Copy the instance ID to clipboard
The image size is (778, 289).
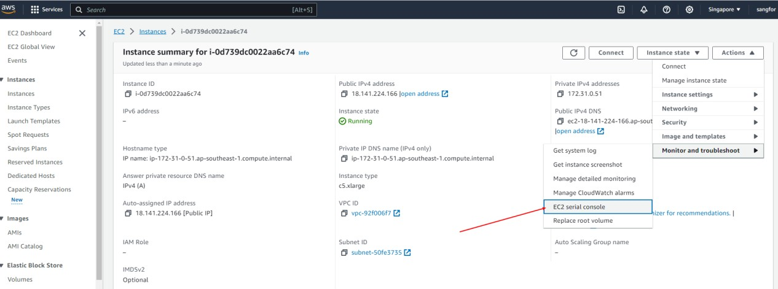(x=128, y=94)
